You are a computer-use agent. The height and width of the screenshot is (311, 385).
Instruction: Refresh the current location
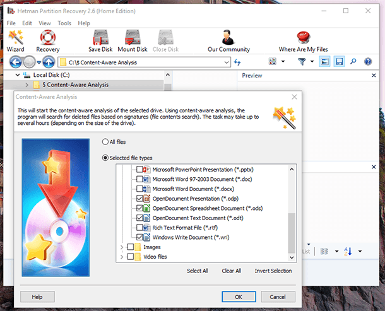(x=237, y=62)
